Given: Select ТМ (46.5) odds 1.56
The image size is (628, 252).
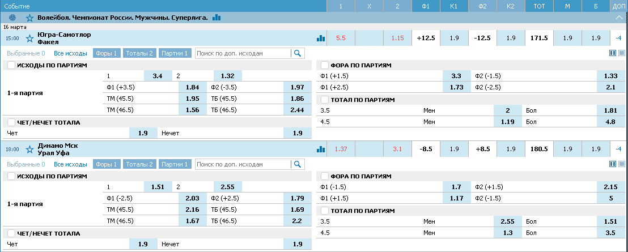Looking at the screenshot, I should tap(193, 110).
